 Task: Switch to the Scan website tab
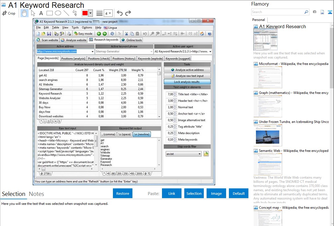pyautogui.click(x=47, y=40)
